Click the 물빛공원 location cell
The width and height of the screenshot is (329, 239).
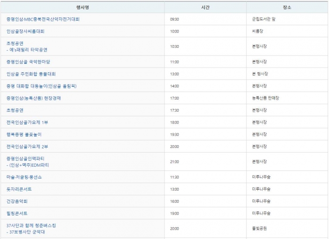pyautogui.click(x=259, y=229)
